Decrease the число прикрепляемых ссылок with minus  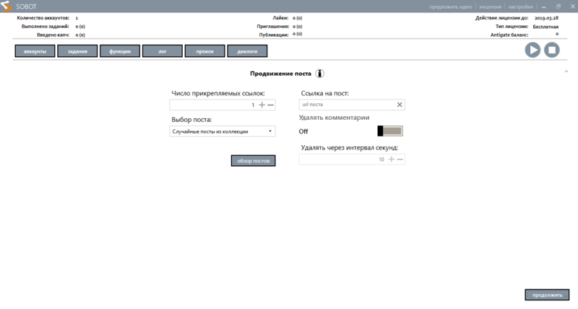click(x=271, y=105)
